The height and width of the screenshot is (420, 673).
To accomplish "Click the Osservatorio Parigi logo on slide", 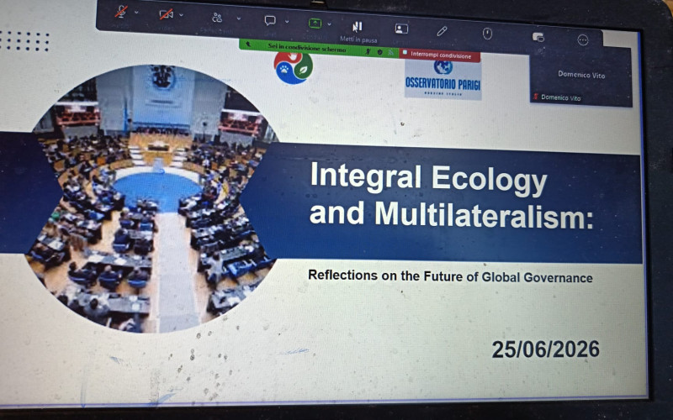I will pos(443,80).
